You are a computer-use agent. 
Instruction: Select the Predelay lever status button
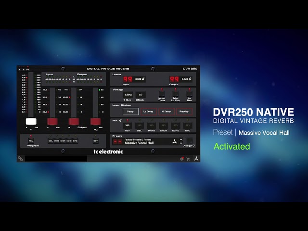point(184,111)
